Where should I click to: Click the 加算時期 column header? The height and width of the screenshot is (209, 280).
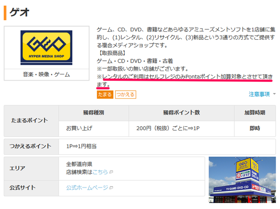coord(255,113)
